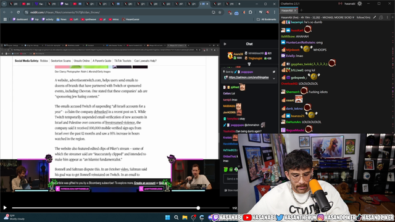Click 'A Parent's Guide' in the article nav
Screen dimensions: 395x222
[102, 60]
